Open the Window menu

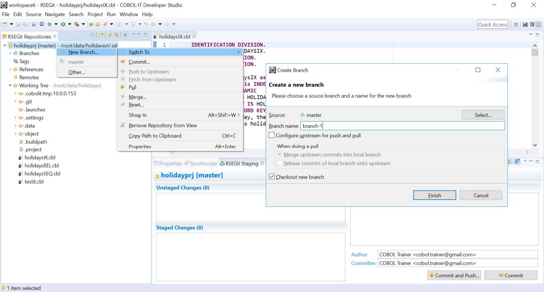(129, 14)
